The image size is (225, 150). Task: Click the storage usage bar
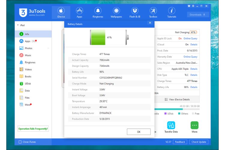click(177, 109)
